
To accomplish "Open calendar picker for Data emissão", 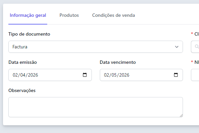I will coord(85,75).
